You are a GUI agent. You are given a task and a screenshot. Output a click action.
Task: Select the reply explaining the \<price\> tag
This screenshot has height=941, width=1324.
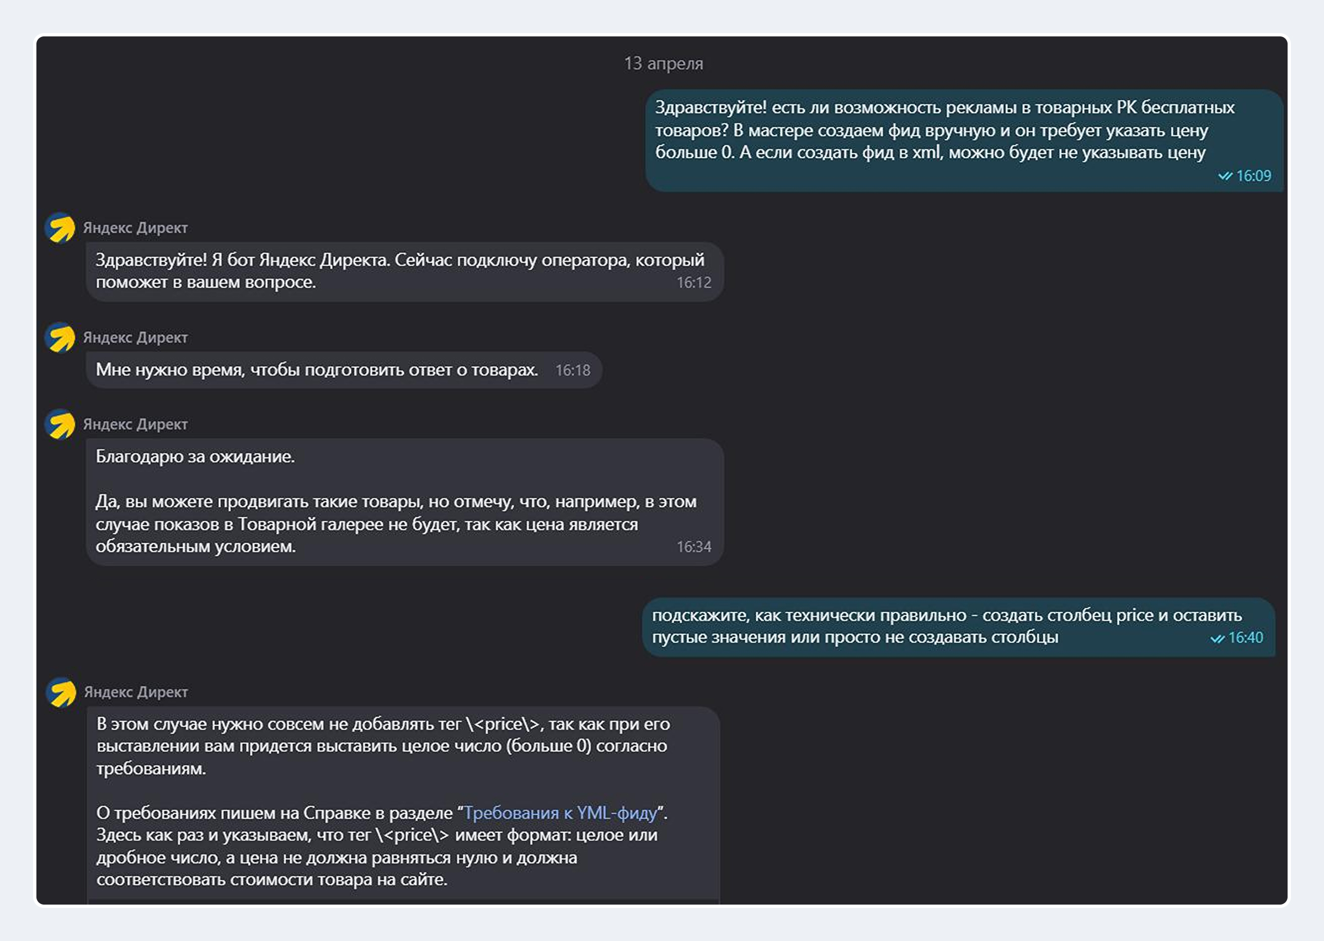(403, 805)
